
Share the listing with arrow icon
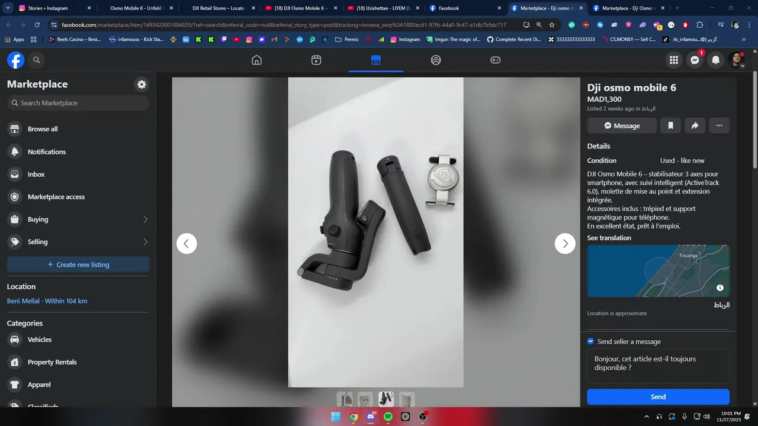(695, 125)
